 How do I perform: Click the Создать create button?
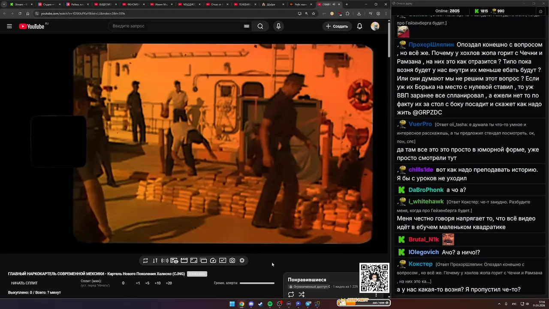(x=337, y=26)
